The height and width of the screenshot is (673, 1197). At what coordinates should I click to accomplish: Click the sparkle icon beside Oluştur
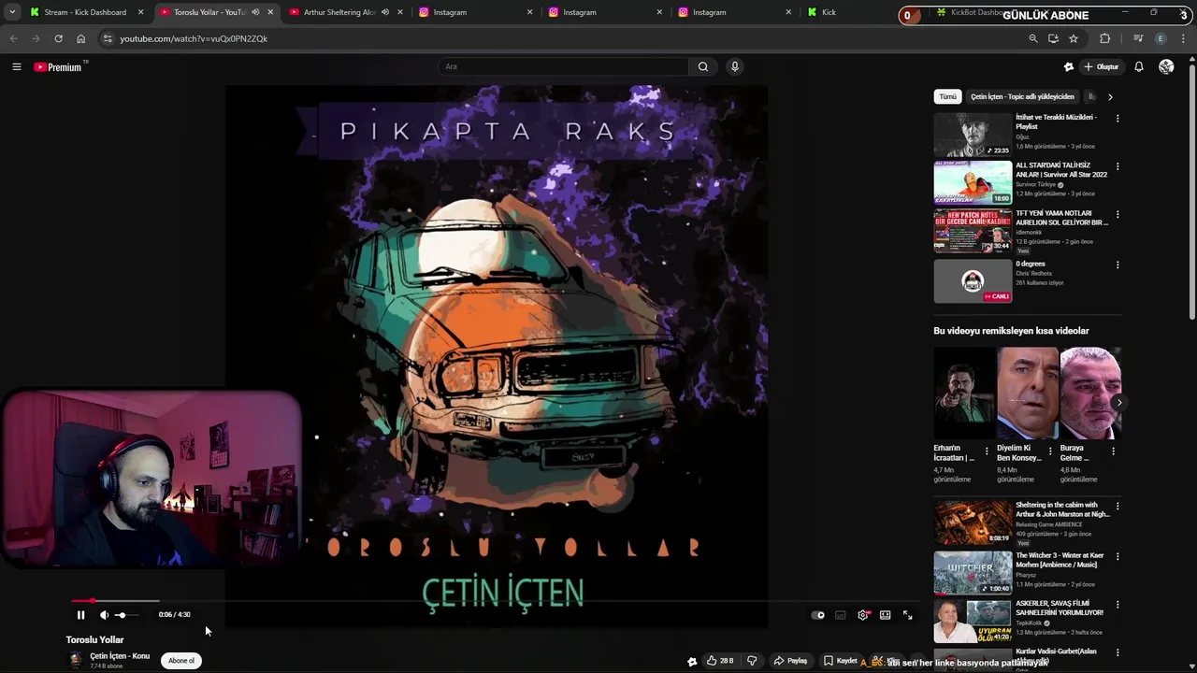click(x=1069, y=66)
